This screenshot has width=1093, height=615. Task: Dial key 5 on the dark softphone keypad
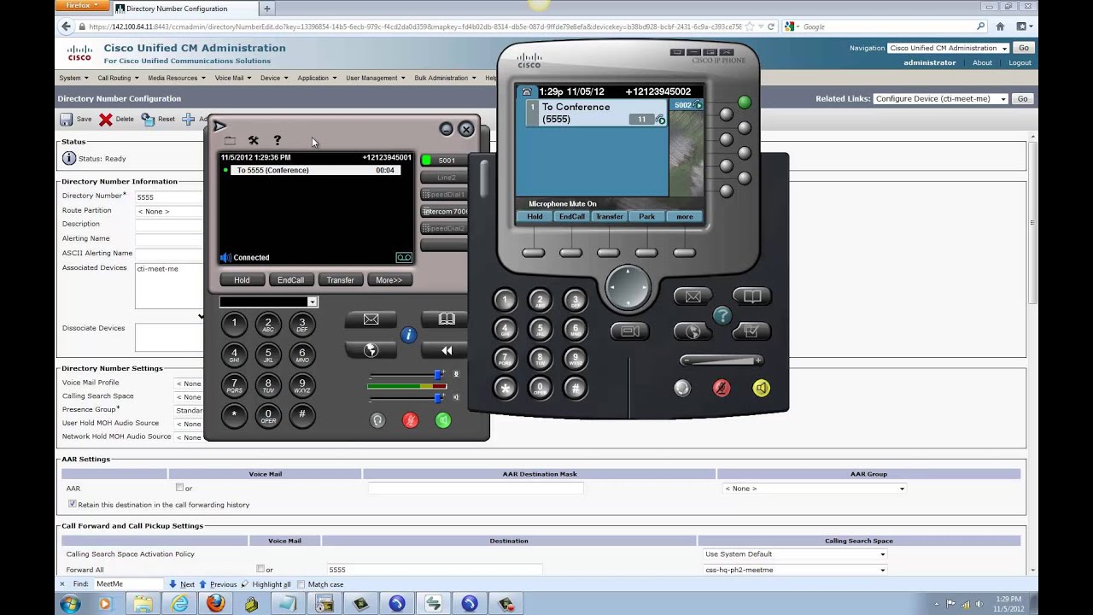[268, 354]
